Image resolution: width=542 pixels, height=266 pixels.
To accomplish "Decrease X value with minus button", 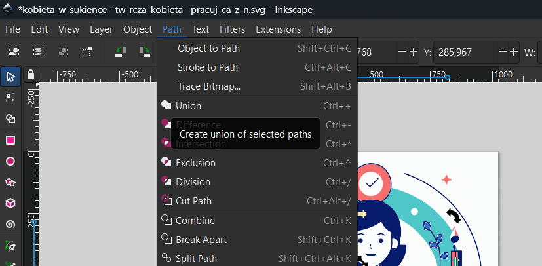I will pyautogui.click(x=402, y=52).
